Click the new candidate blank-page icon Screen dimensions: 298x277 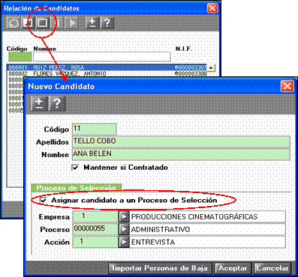(x=42, y=23)
